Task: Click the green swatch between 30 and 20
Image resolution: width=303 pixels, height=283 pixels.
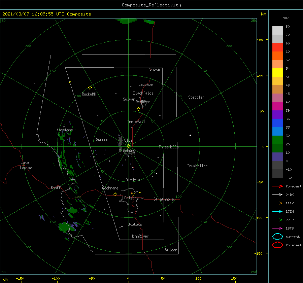Action: click(277, 140)
